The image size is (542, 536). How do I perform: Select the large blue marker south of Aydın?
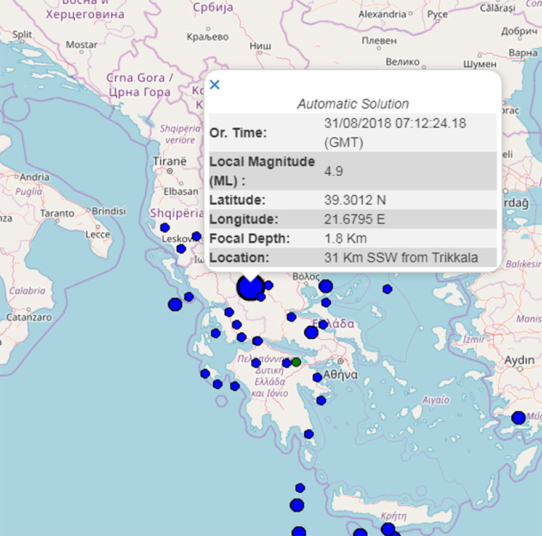[519, 418]
